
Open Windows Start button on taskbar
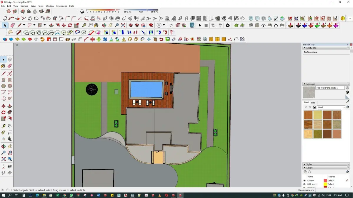[3, 195]
